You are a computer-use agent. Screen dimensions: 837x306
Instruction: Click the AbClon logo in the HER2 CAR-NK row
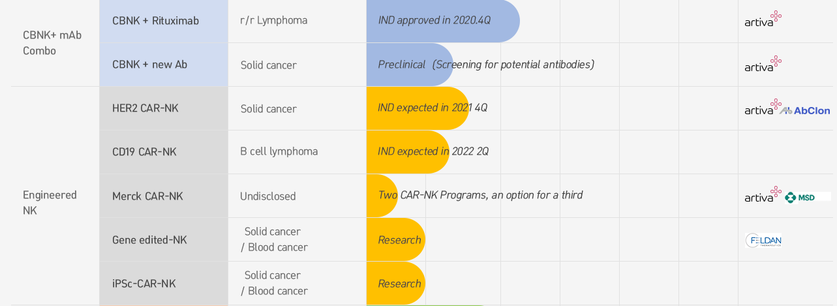pos(806,111)
